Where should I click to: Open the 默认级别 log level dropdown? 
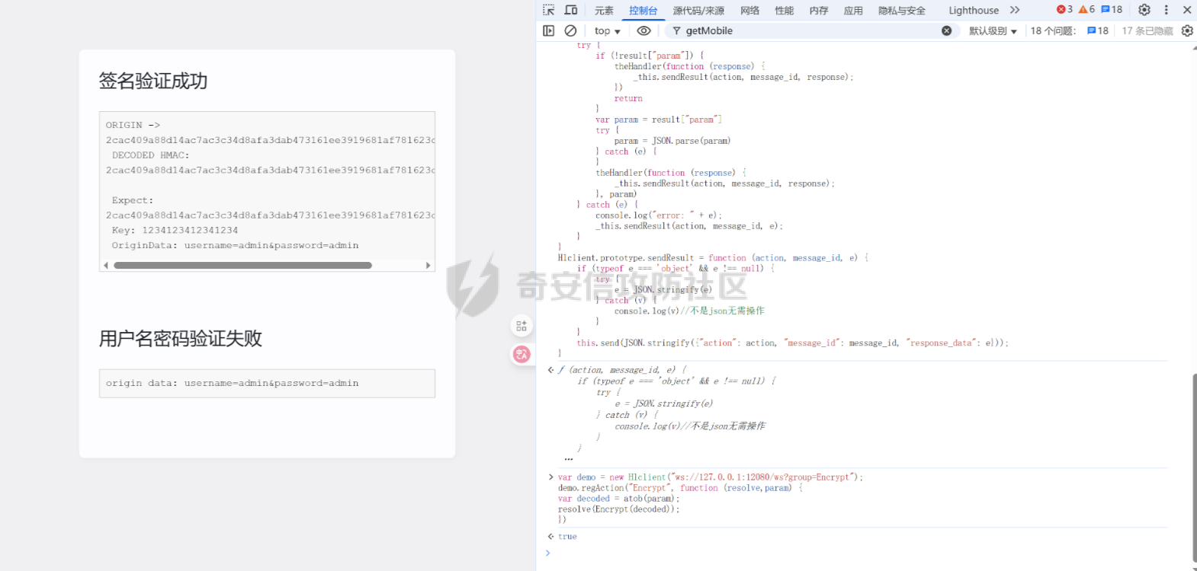[993, 30]
